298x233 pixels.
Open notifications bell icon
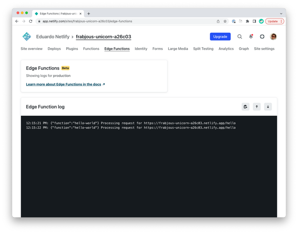pos(251,36)
